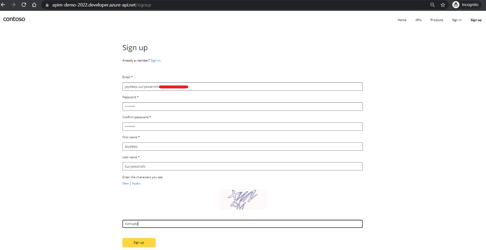Screen dimensions: 486x250
Task: Click the contoso logo
Action: pos(14,19)
